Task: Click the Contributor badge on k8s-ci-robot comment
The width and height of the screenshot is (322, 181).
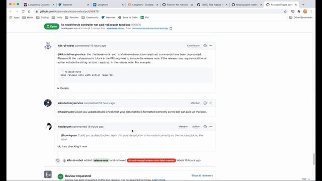Action: (193, 46)
